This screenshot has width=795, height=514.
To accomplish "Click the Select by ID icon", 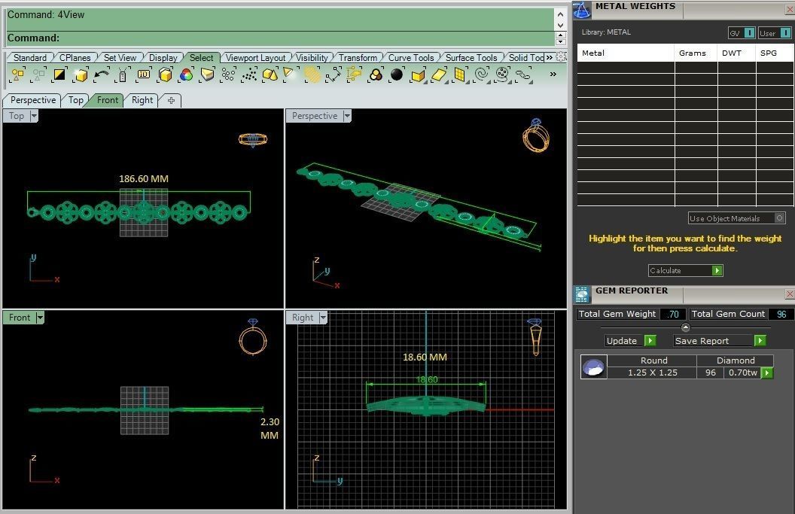I will click(x=144, y=75).
